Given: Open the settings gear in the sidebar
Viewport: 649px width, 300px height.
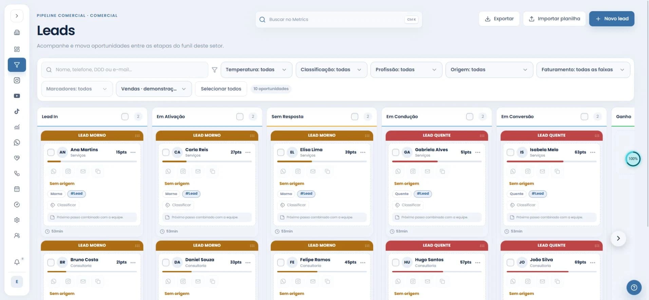Looking at the screenshot, I should pyautogui.click(x=17, y=220).
